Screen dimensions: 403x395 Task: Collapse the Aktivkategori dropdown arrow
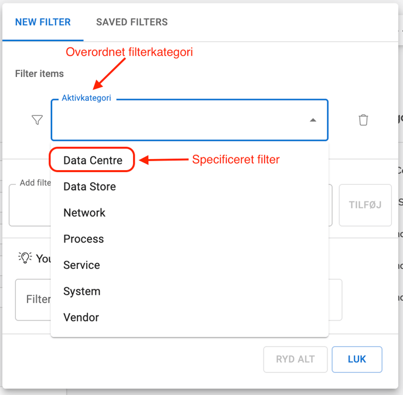313,120
